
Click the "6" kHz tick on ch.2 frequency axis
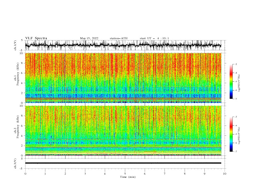[x=22, y=126]
